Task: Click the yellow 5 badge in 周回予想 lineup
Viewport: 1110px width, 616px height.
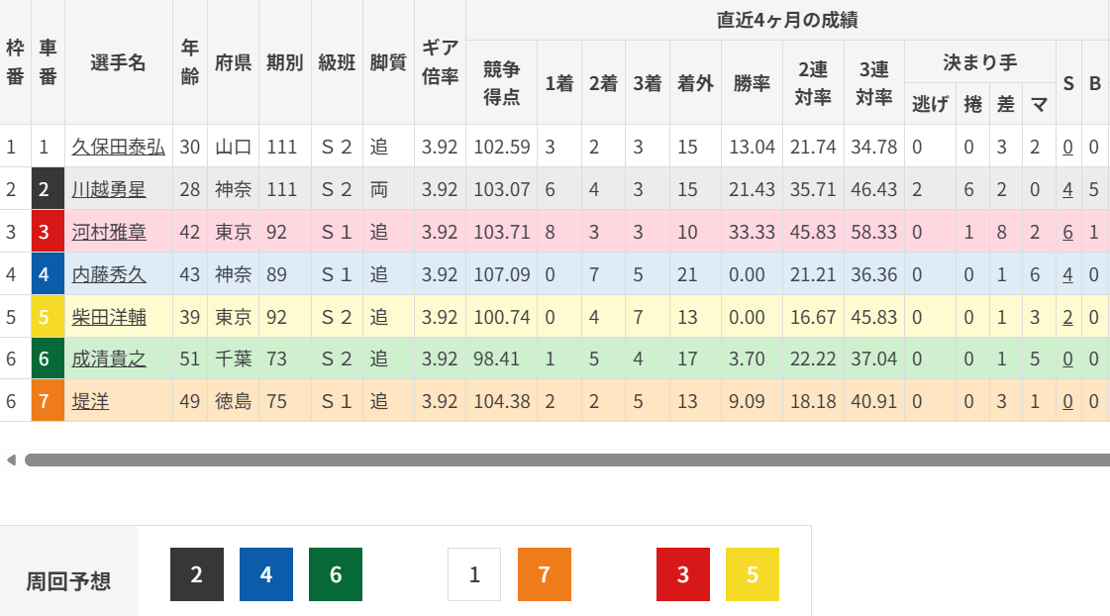Action: pyautogui.click(x=752, y=574)
